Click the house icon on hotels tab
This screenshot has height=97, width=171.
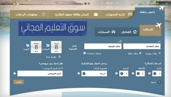click(135, 32)
